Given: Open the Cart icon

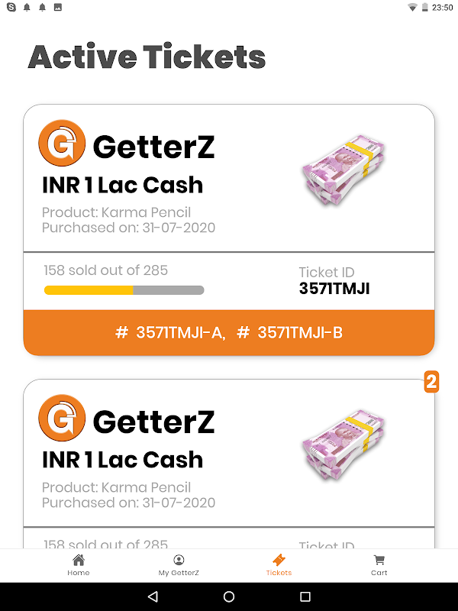Looking at the screenshot, I should (379, 561).
